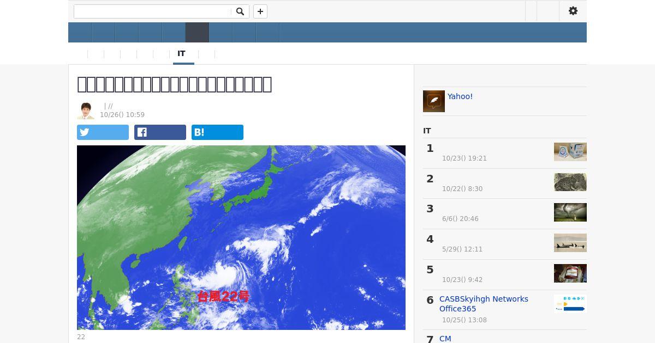Open the settings gear menu
Viewport: 655px width, 343px height.
click(x=573, y=11)
